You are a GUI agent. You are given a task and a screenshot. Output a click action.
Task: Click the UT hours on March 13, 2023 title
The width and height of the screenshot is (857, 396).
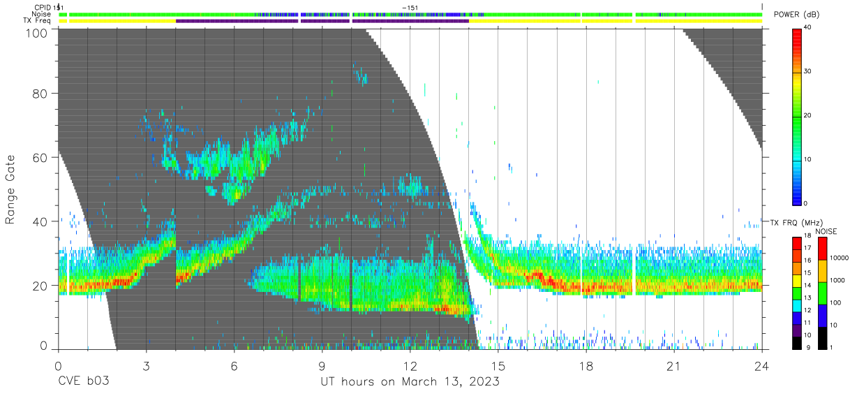point(410,382)
